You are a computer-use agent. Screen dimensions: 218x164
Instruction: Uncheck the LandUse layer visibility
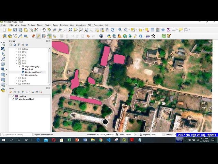click(x=13, y=96)
